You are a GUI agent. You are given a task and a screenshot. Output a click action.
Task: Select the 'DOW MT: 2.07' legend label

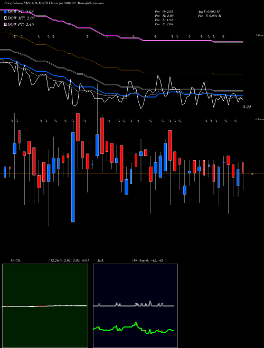(21, 18)
